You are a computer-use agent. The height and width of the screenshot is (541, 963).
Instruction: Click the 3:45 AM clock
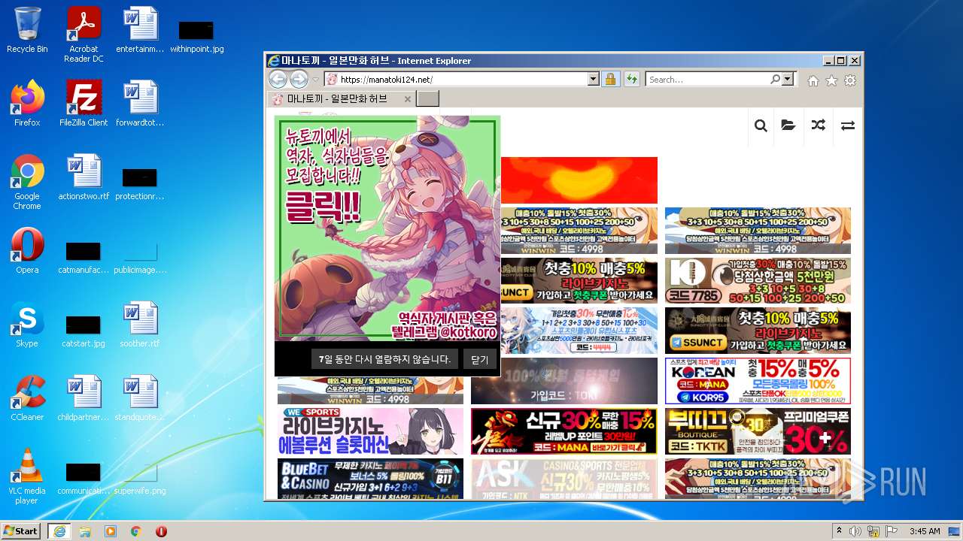pyautogui.click(x=925, y=531)
